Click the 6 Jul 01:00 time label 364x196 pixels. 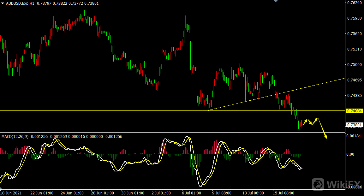point(192,193)
